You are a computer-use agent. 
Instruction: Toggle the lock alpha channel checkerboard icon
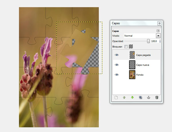[131, 47]
